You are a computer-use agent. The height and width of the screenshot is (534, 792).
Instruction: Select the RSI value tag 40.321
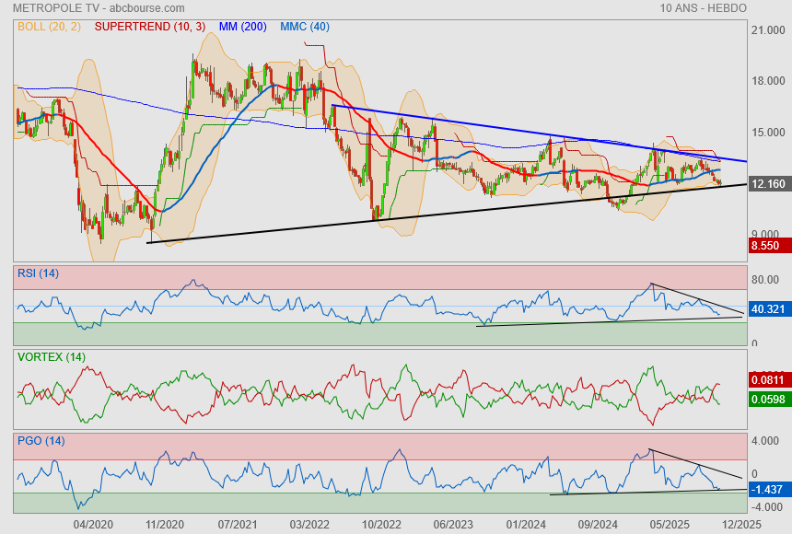pyautogui.click(x=767, y=308)
